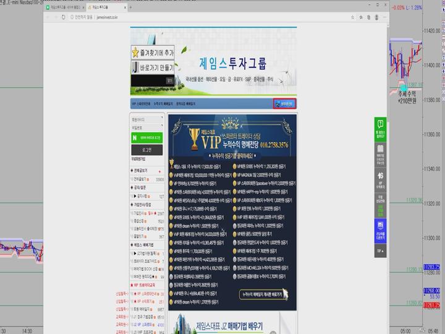The width and height of the screenshot is (445, 334).
Task: Click the browser forward arrow
Action: pyautogui.click(x=56, y=17)
